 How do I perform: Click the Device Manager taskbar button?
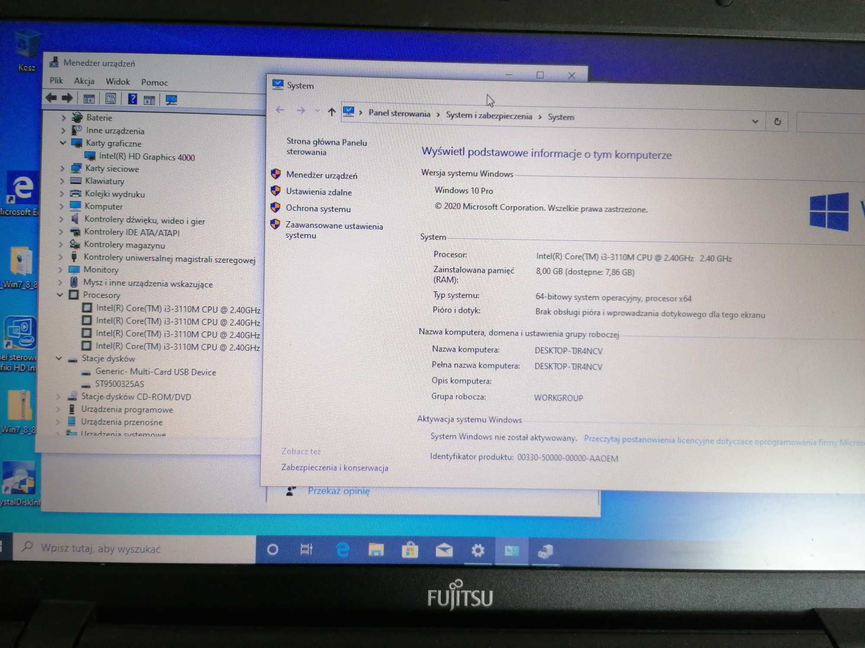pyautogui.click(x=545, y=551)
